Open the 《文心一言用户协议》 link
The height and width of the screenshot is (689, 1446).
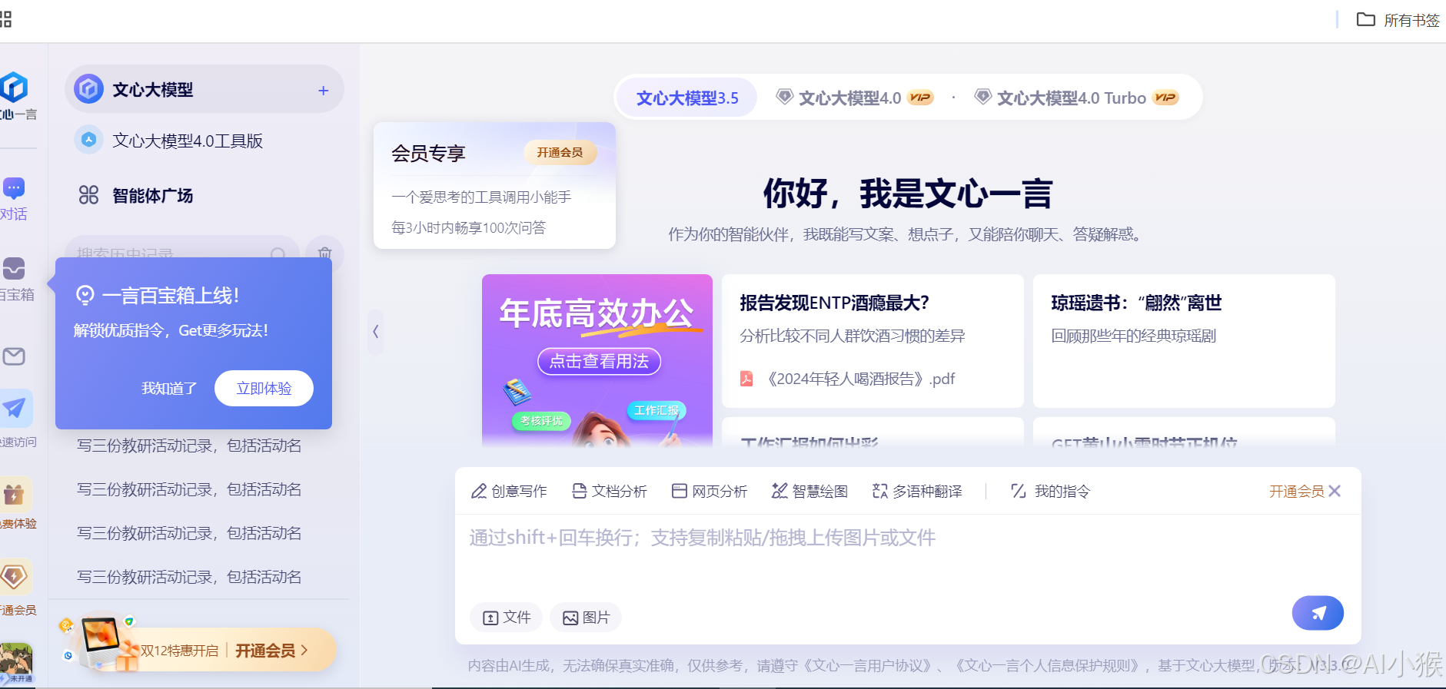(868, 665)
